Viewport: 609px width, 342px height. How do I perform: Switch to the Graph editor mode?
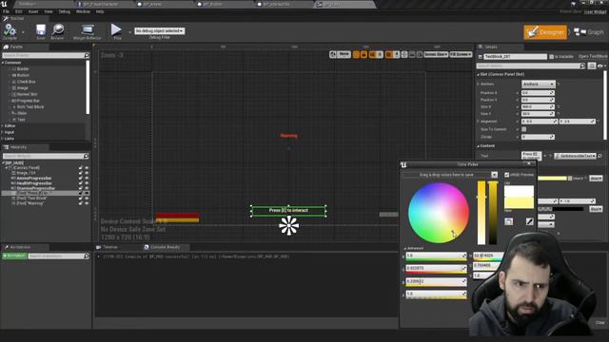coord(589,32)
